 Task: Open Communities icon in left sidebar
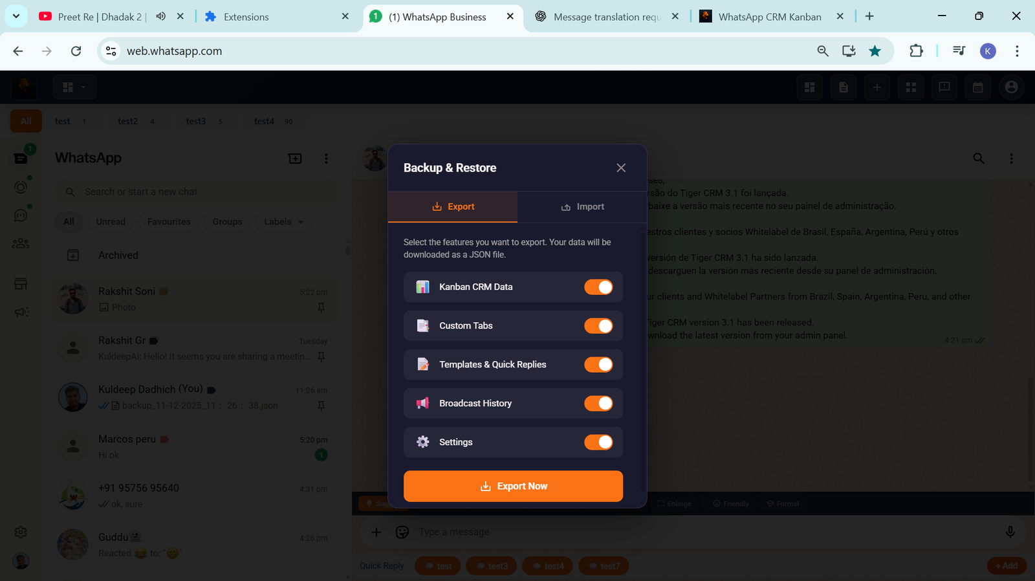tap(21, 244)
